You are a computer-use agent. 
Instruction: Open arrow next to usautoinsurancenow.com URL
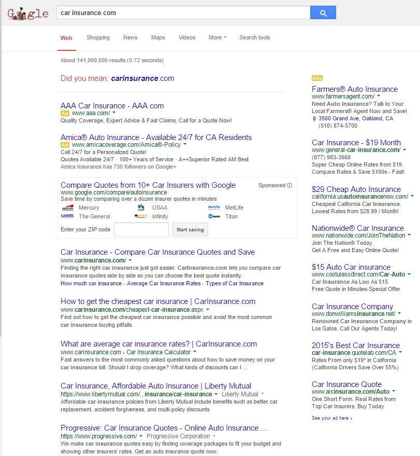click(x=412, y=196)
